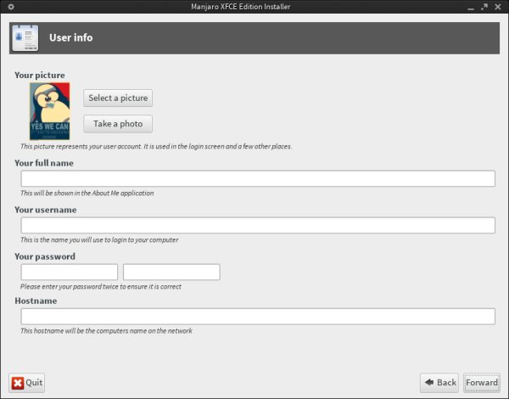Click the Manjaro XFCE Edition Installer title bar

click(254, 8)
